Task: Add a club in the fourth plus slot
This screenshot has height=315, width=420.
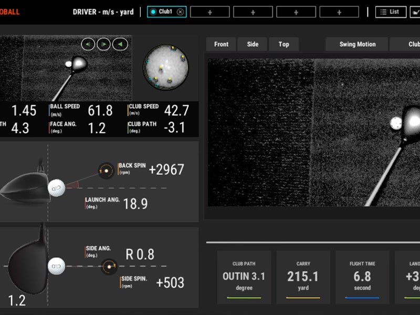Action: click(x=339, y=12)
